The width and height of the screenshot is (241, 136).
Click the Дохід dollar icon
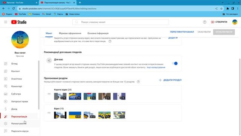coord(6,109)
